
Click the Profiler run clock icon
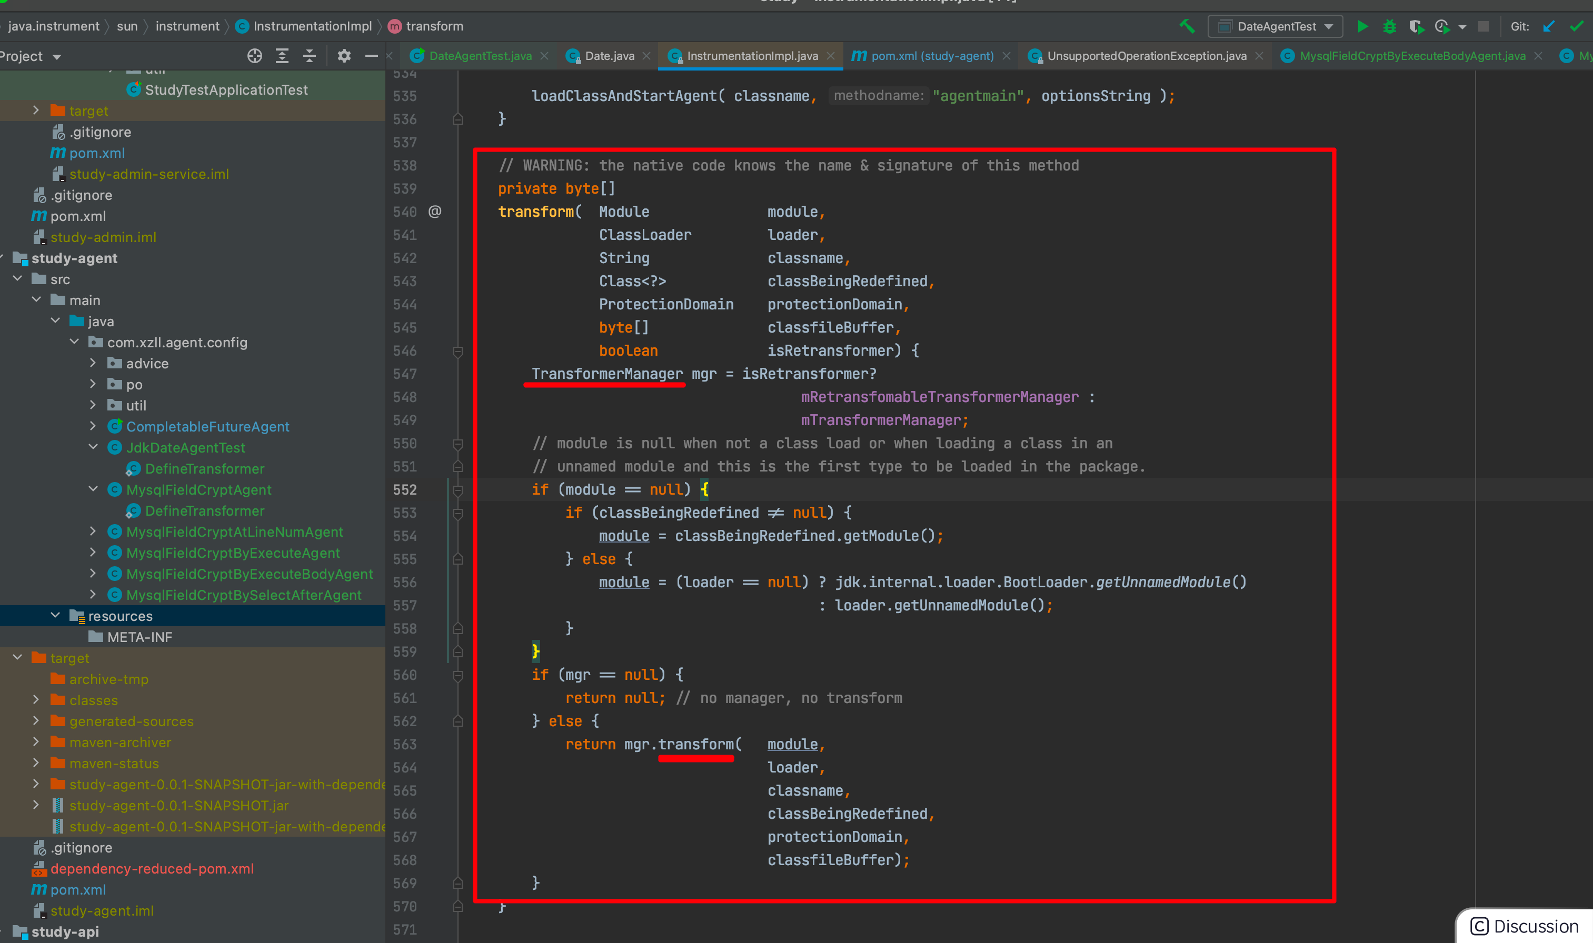click(x=1442, y=26)
